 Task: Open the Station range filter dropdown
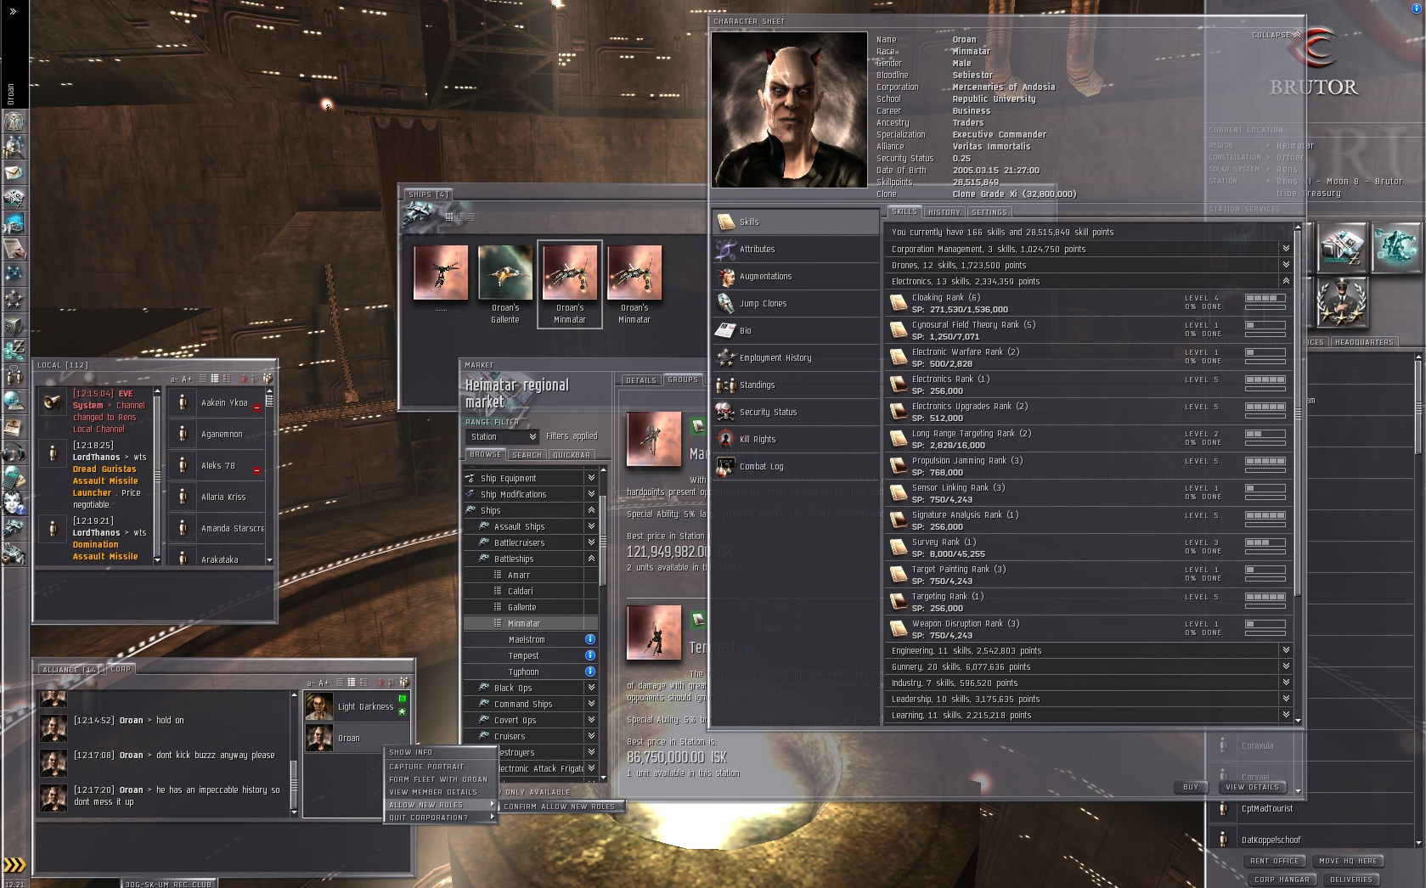point(503,437)
